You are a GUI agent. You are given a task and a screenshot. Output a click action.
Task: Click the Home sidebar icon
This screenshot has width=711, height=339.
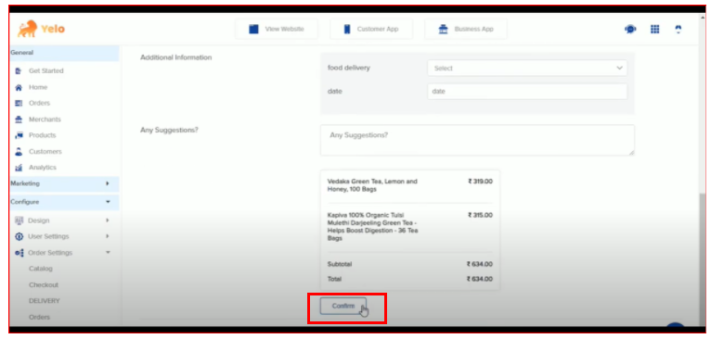[x=19, y=87]
